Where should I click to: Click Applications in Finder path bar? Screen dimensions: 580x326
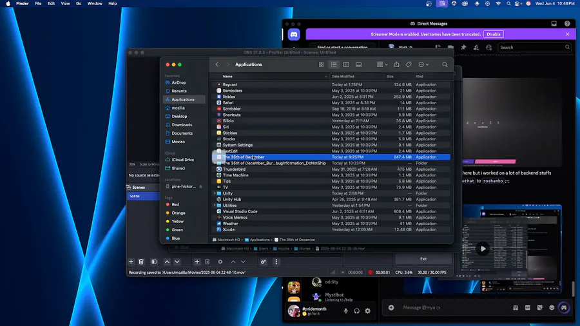pos(257,240)
